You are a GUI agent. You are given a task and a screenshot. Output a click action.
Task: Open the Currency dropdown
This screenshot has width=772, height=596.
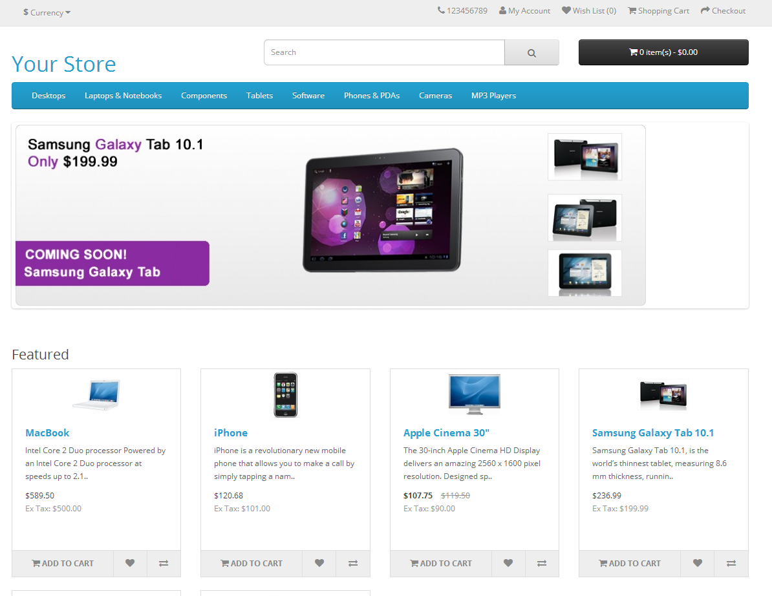coord(47,12)
